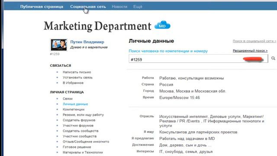277x156 pixels.
Task: Click the blue MD cloud logo
Action: [162, 25]
